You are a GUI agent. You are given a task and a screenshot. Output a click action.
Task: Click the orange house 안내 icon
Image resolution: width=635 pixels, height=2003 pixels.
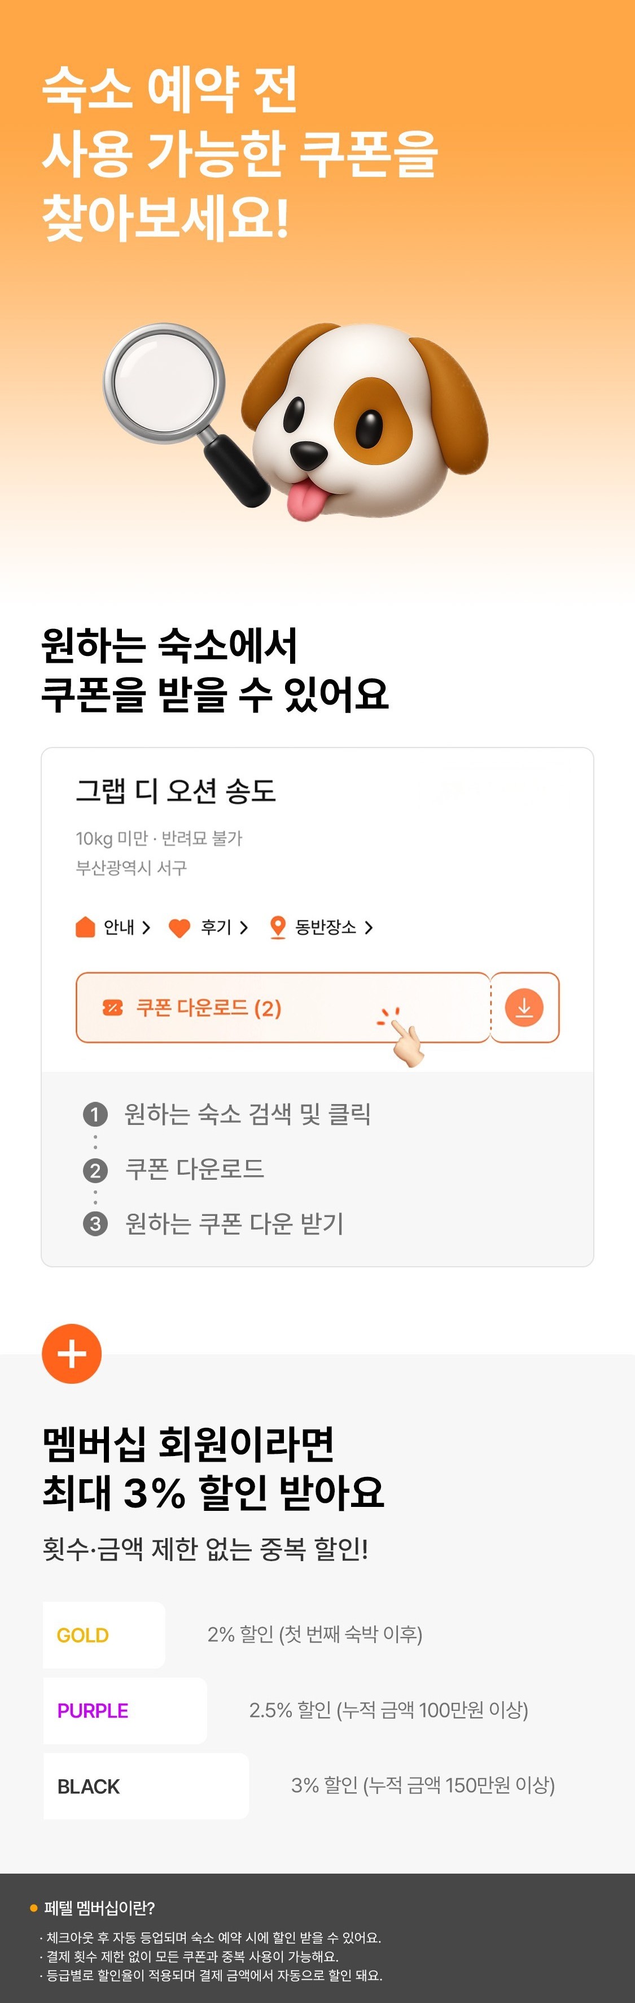point(85,927)
